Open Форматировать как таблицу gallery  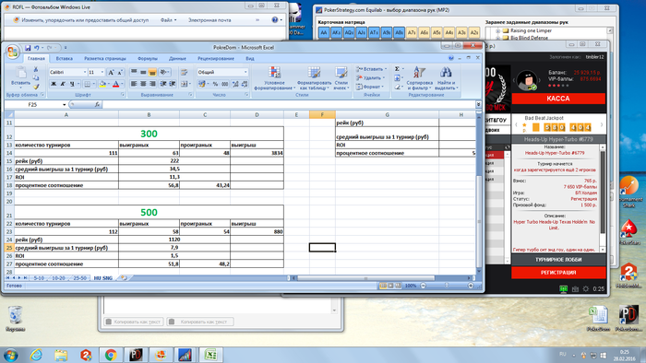(x=314, y=78)
